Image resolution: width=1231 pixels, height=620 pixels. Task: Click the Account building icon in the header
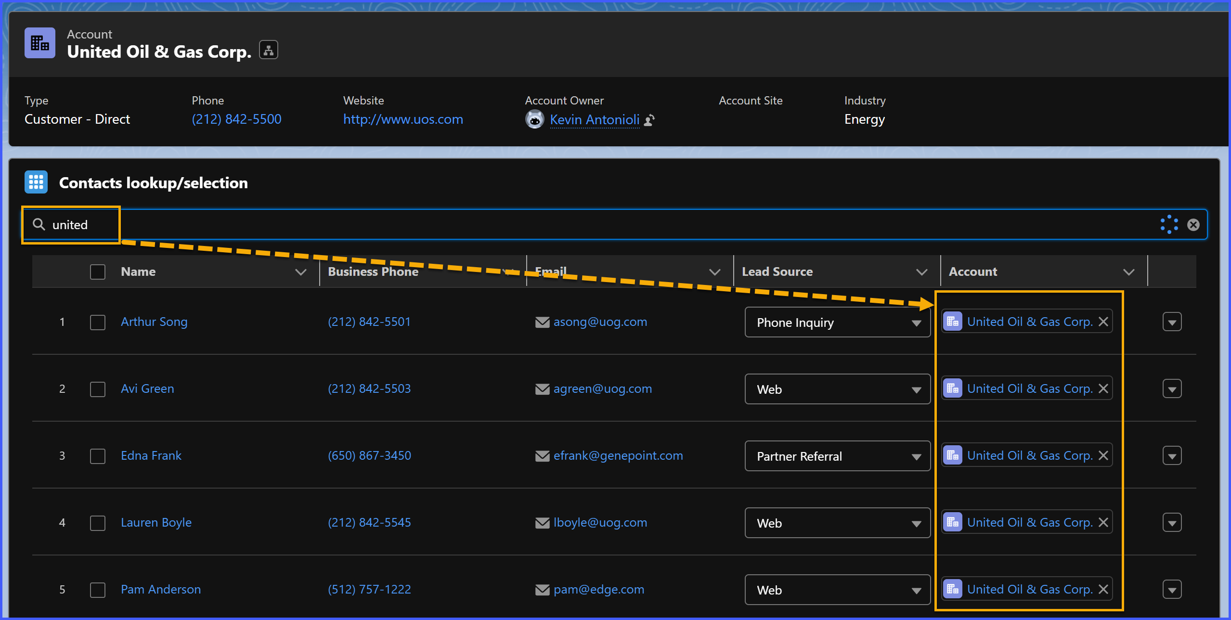[40, 43]
